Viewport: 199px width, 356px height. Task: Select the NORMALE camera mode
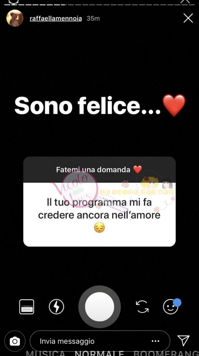tap(99, 353)
